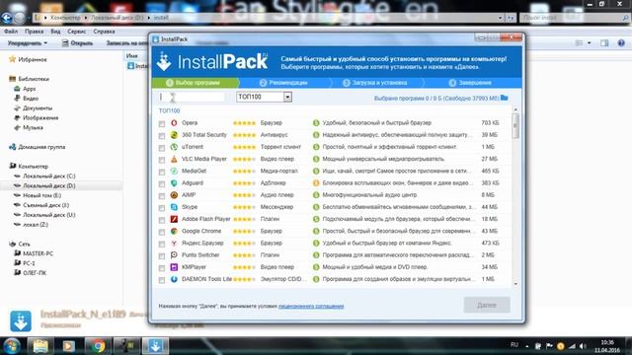Click the InstallPack logo arrow icon
Image resolution: width=632 pixels, height=355 pixels.
[164, 61]
